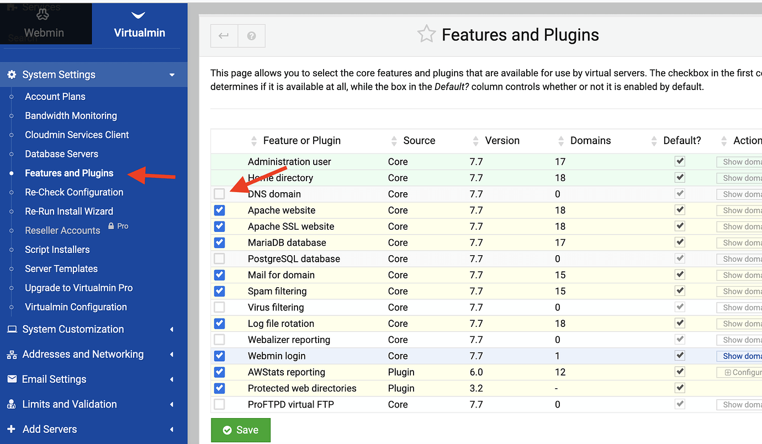Open Re-Check Configuration menu item

tap(74, 192)
